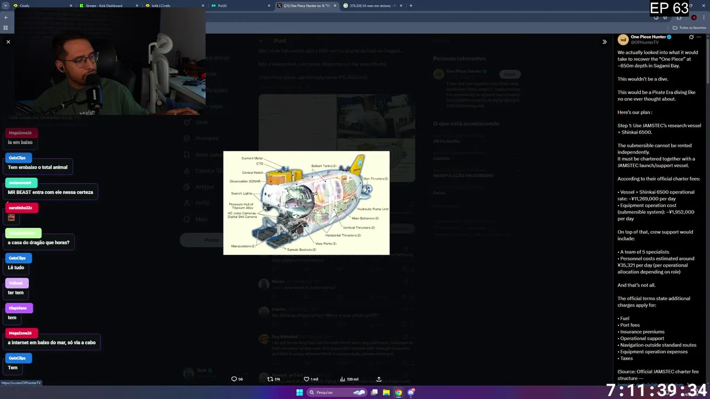710x399 pixels.
Task: Switch to the first Cinefy browser tab
Action: 42,6
